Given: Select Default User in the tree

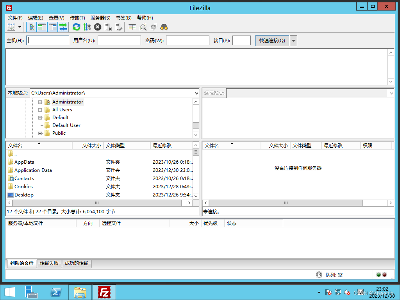Looking at the screenshot, I should point(66,125).
